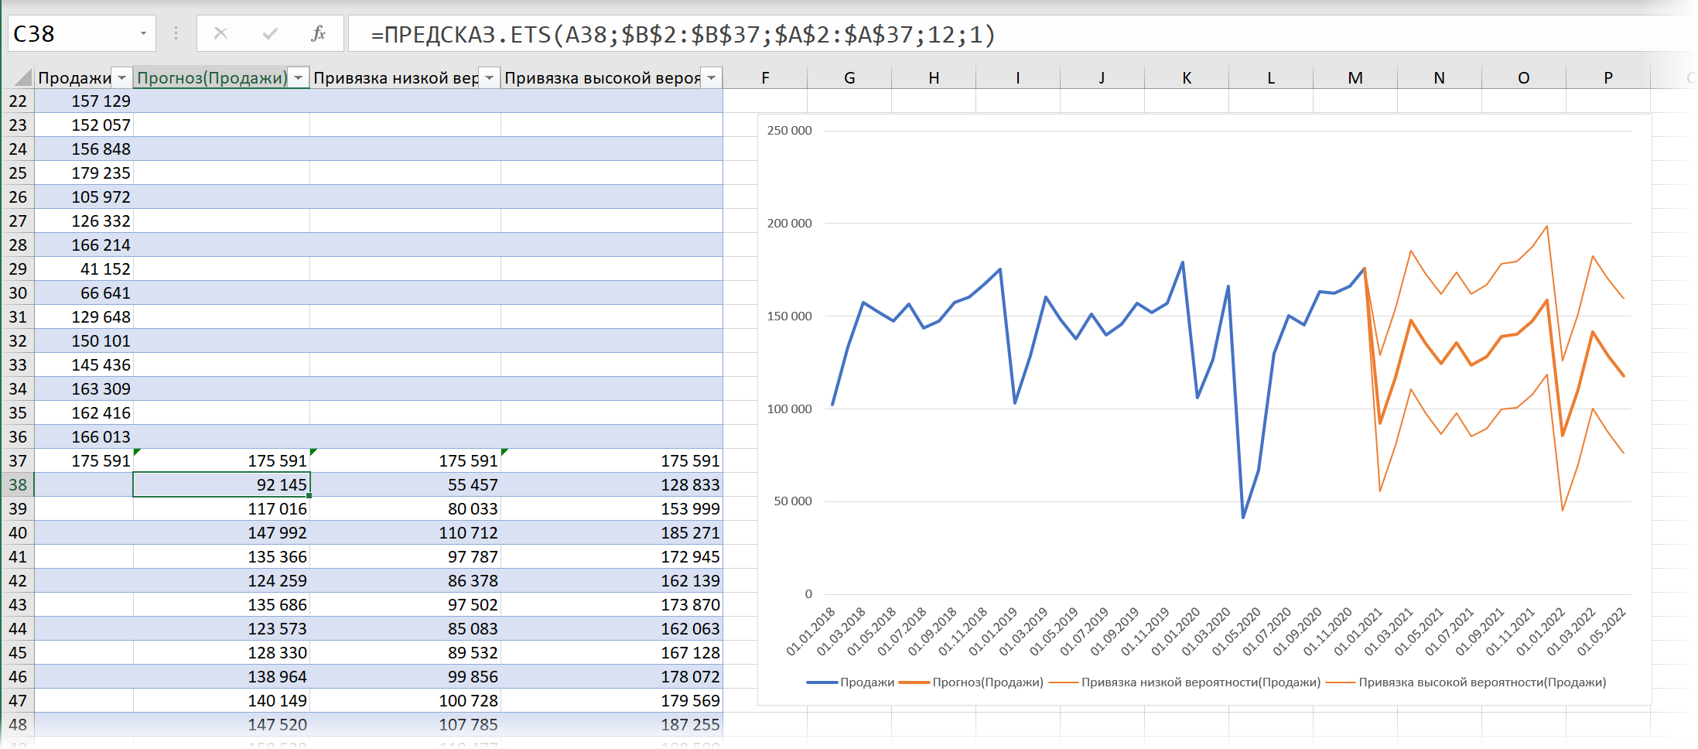Click 01.05.2022 date axis label
The image size is (1698, 749).
pyautogui.click(x=1602, y=631)
